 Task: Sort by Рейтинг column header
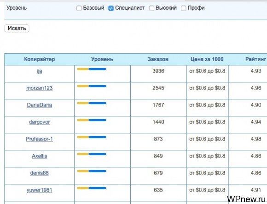[x=255, y=59]
